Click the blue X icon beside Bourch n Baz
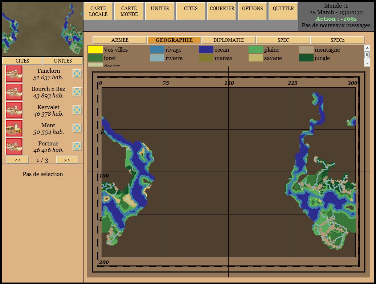 (x=77, y=92)
